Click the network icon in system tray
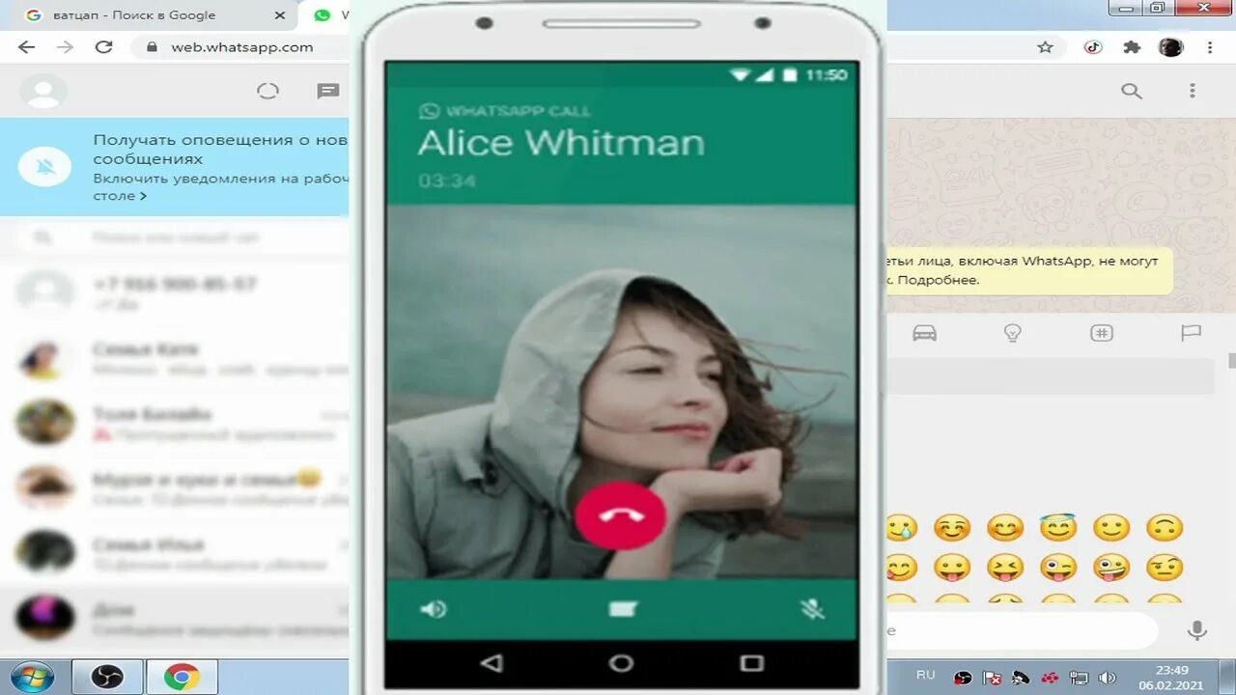Image resolution: width=1236 pixels, height=695 pixels. pos(1079,678)
